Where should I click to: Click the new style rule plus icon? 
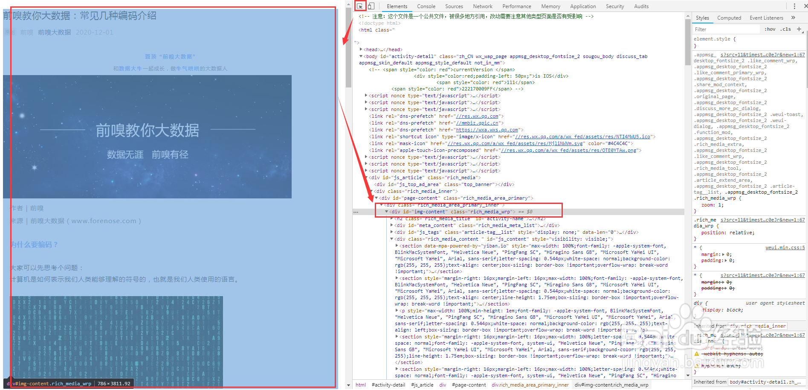coord(799,29)
